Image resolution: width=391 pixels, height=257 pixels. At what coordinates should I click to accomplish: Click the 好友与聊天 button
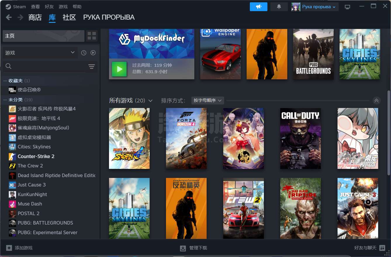370,248
